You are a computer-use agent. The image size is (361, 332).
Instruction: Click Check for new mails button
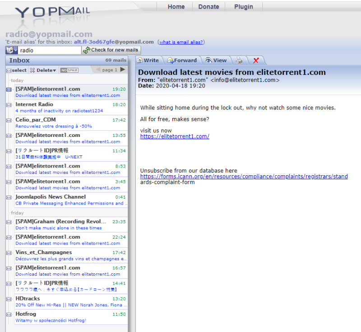(111, 50)
